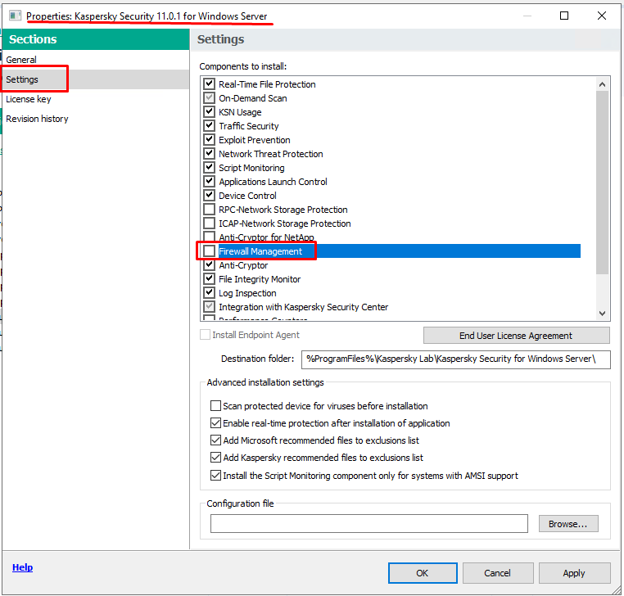Select the On-Demand Scan row text
624x596 pixels.
click(253, 98)
